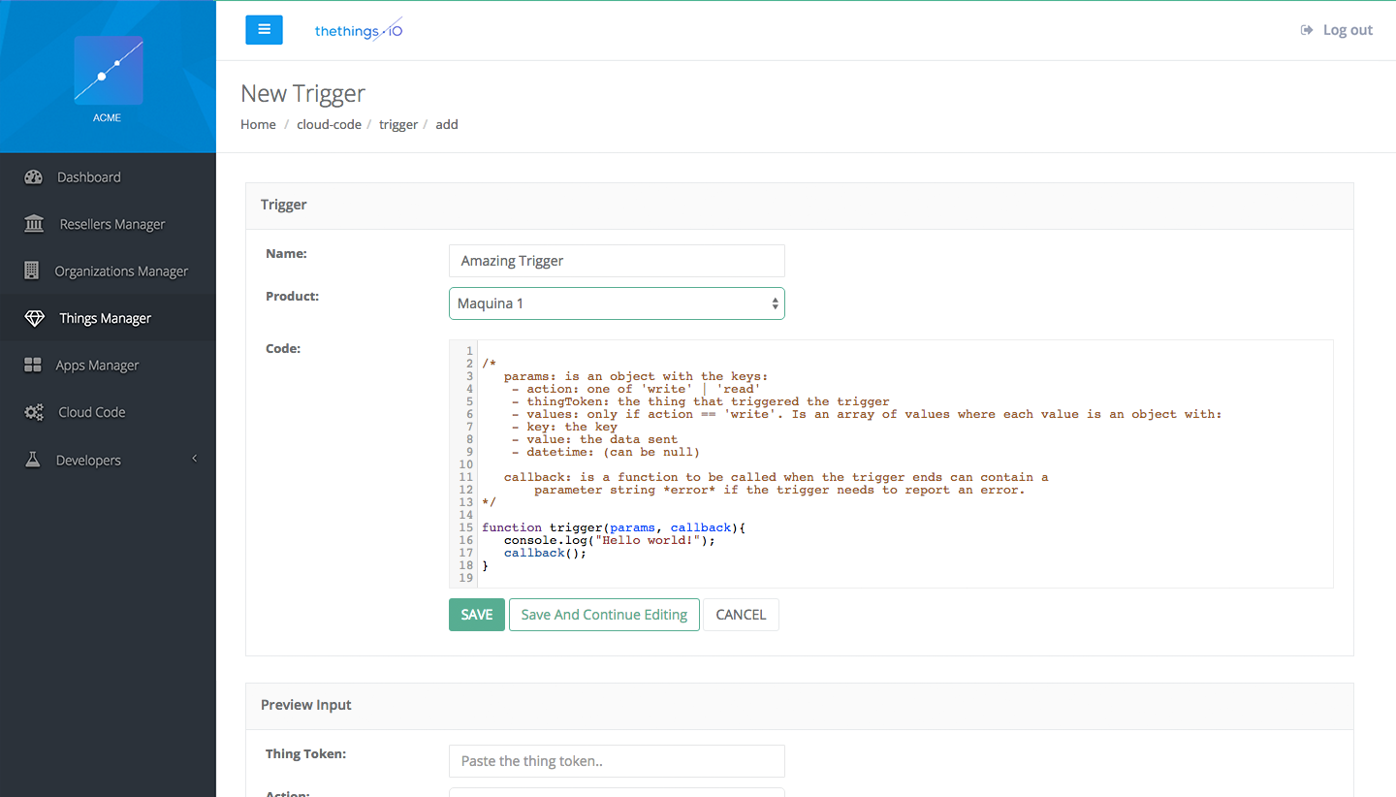This screenshot has height=797, width=1396.
Task: Click the green SAVE button
Action: 477,615
